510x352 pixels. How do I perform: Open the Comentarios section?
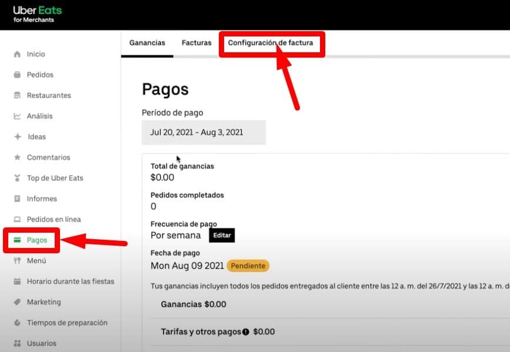[x=48, y=157]
